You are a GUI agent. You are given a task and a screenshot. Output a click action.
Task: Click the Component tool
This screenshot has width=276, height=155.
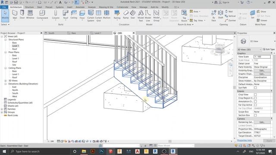(42, 14)
